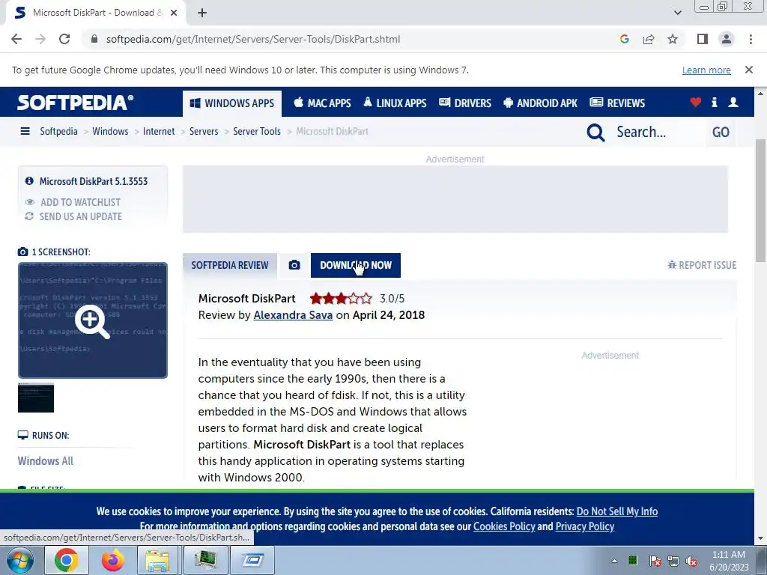Viewport: 767px width, 575px height.
Task: Open the Chrome three-dot menu
Action: (x=751, y=39)
